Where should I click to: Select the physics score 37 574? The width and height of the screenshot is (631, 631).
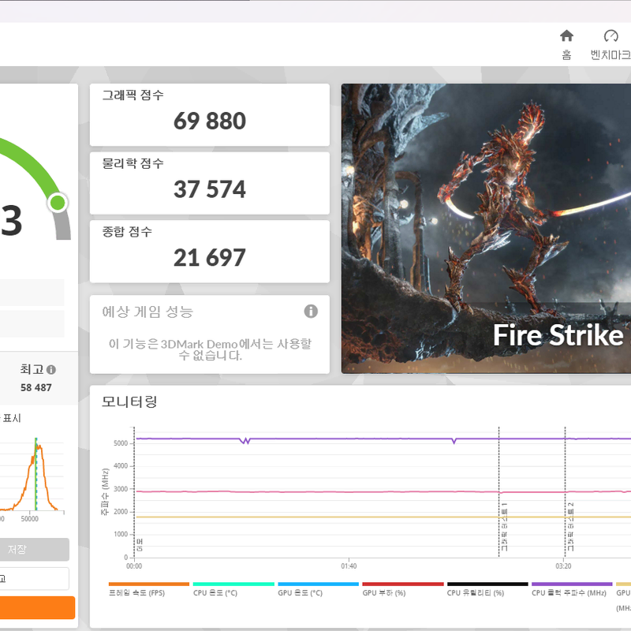pos(210,189)
